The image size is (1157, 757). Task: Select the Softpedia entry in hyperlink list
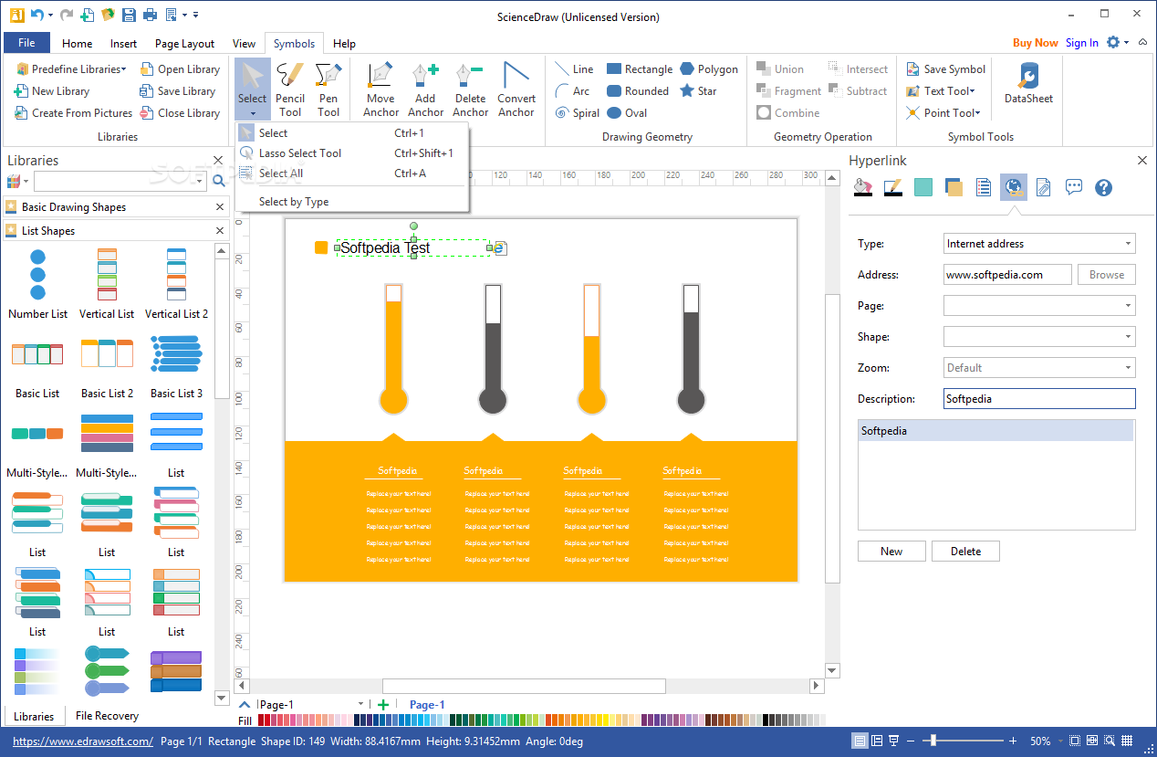995,431
